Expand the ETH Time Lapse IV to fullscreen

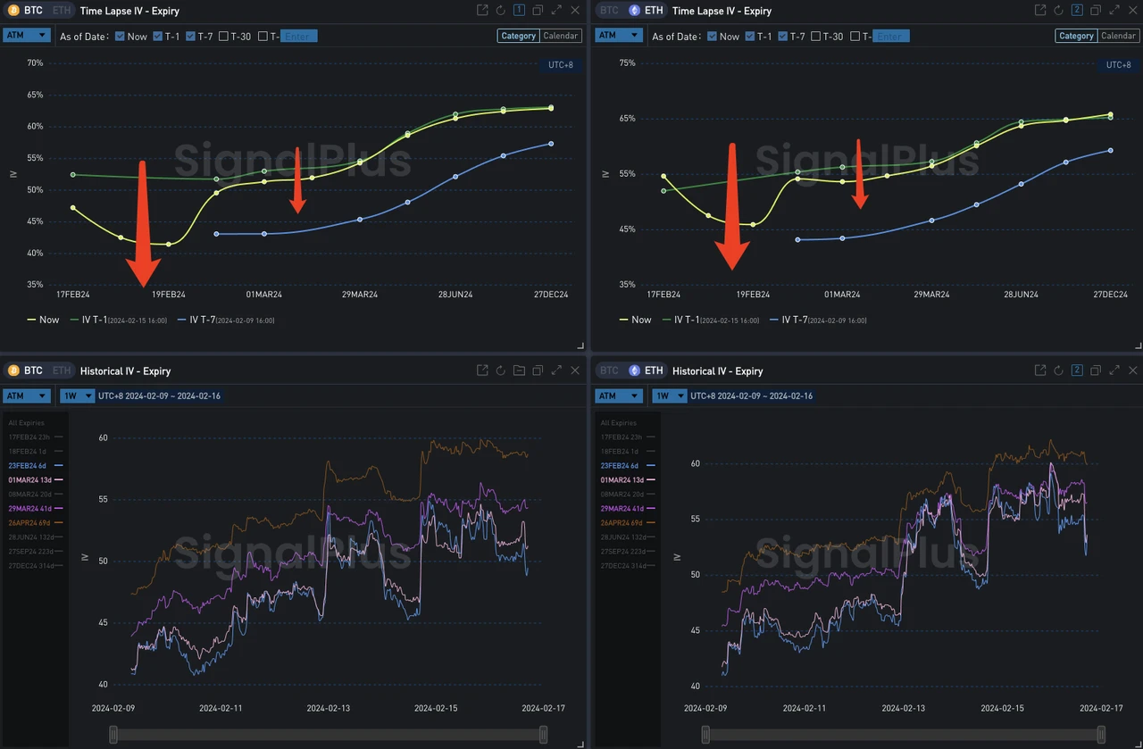[1114, 11]
